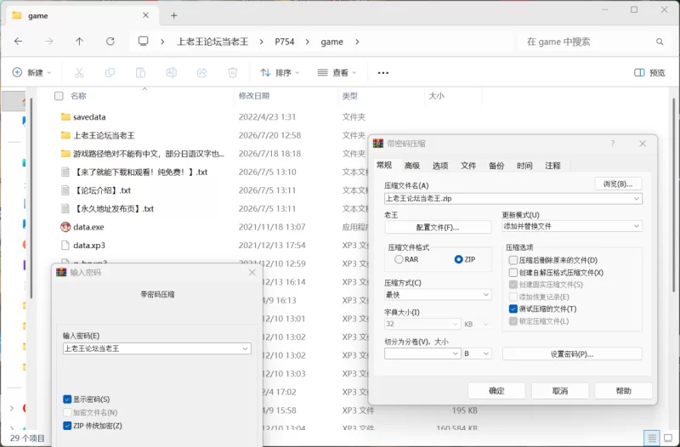Screen dimensions: 680x447
Task: Switch to Time tab
Action: tap(524, 166)
